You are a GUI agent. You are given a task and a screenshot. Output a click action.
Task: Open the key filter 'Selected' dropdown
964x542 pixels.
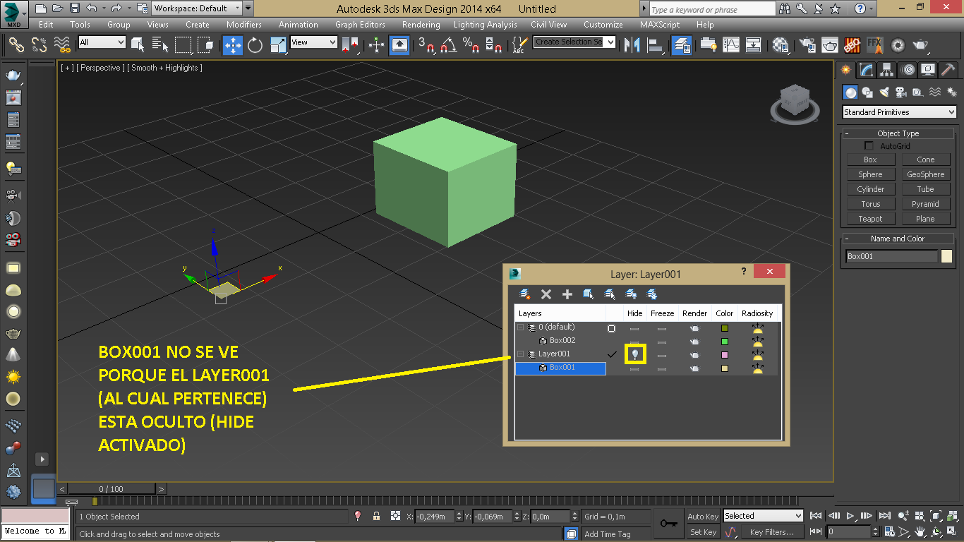(x=763, y=516)
